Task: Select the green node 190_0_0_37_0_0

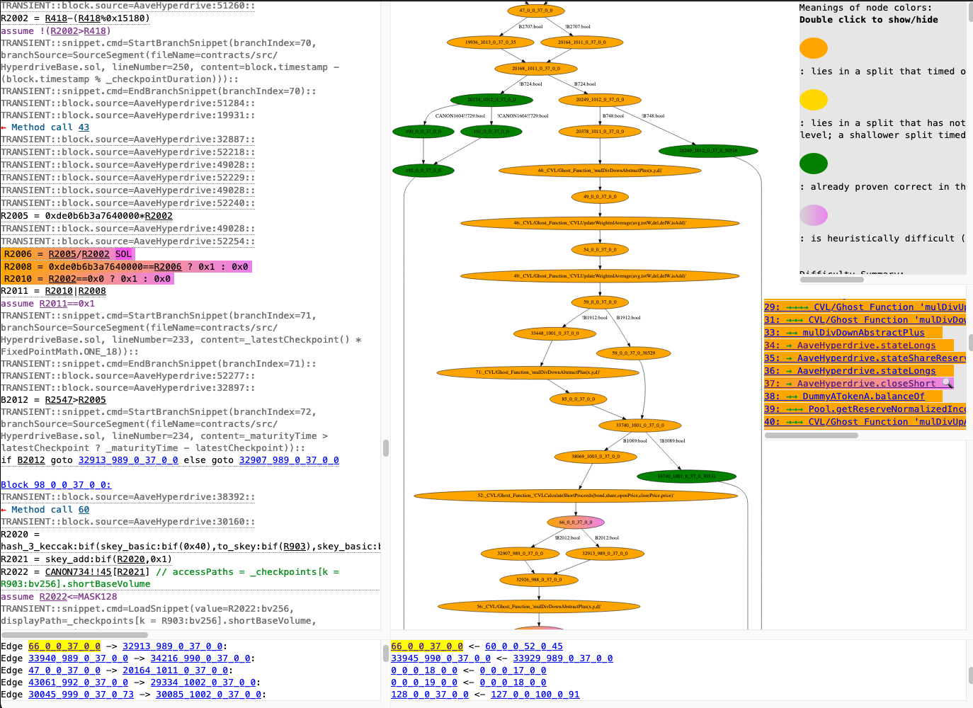Action: [x=423, y=131]
